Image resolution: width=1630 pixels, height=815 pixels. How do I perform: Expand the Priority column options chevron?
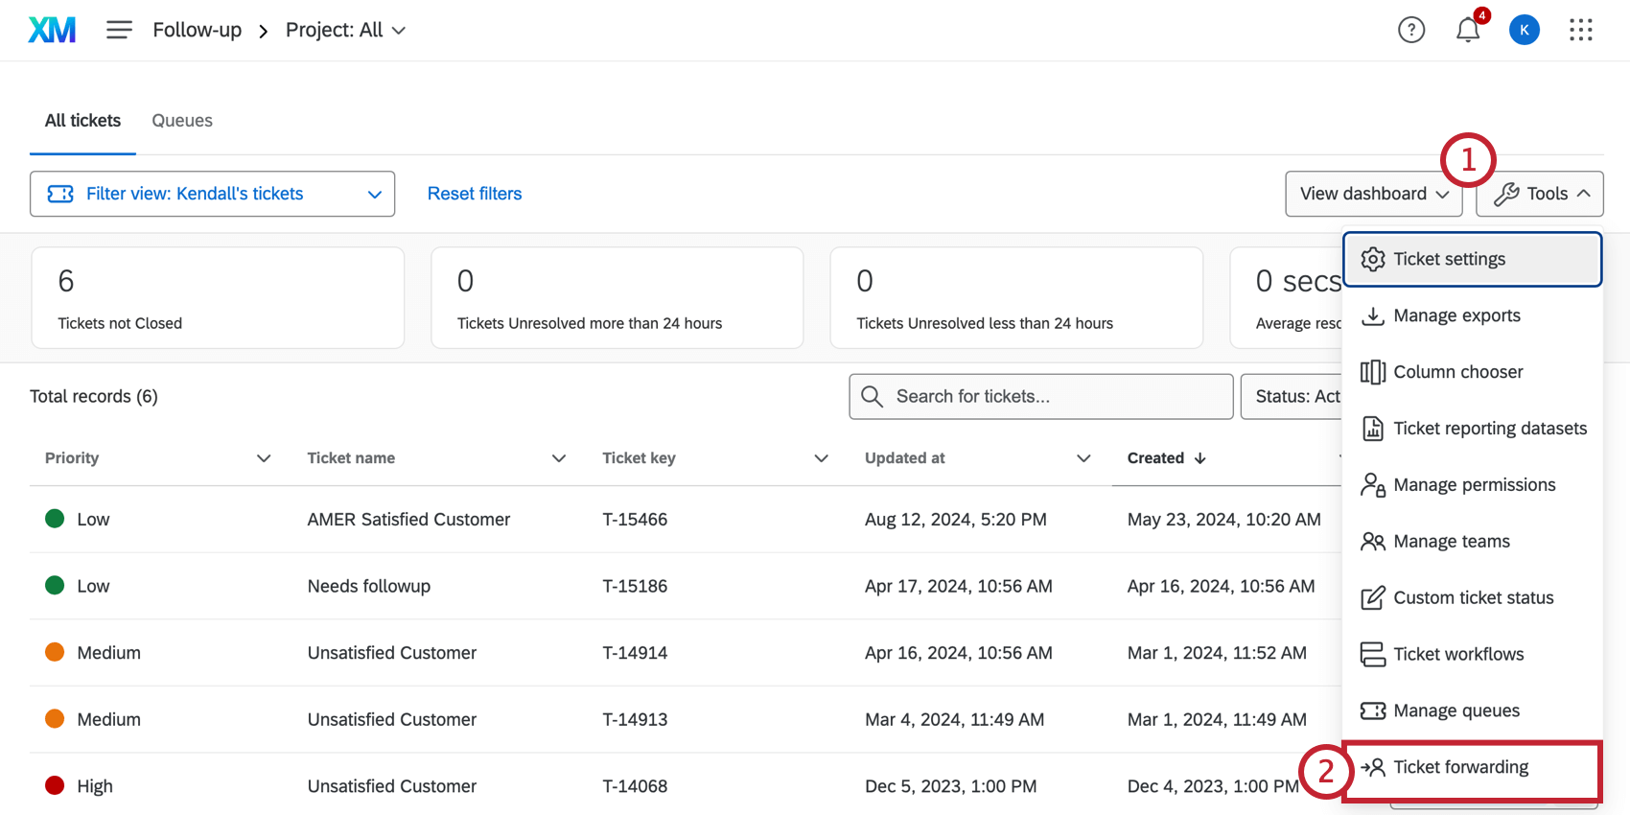[264, 458]
